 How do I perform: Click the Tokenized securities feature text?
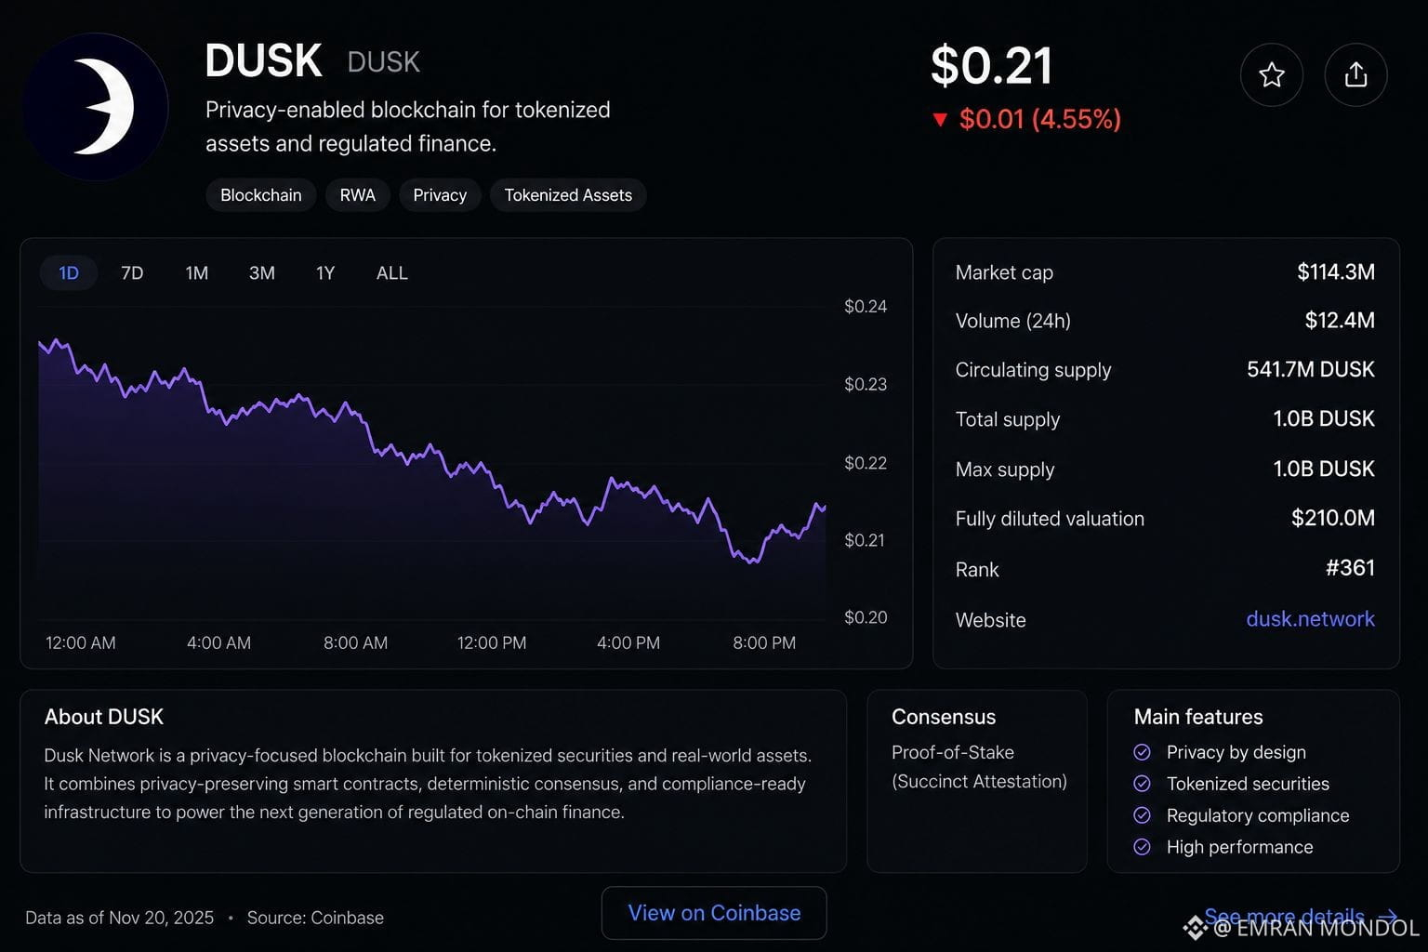(x=1248, y=784)
